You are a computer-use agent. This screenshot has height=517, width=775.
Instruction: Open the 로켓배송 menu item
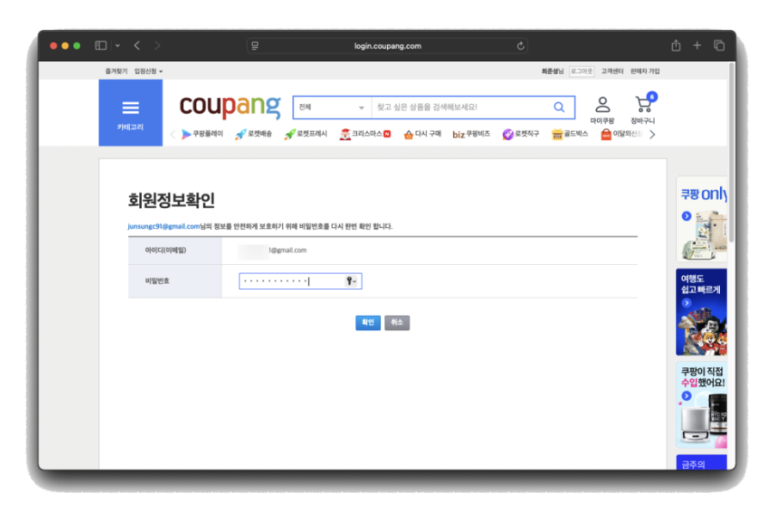[253, 134]
